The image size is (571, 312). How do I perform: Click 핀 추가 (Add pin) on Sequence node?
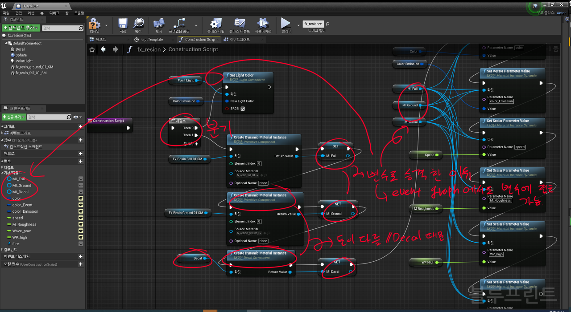(191, 144)
